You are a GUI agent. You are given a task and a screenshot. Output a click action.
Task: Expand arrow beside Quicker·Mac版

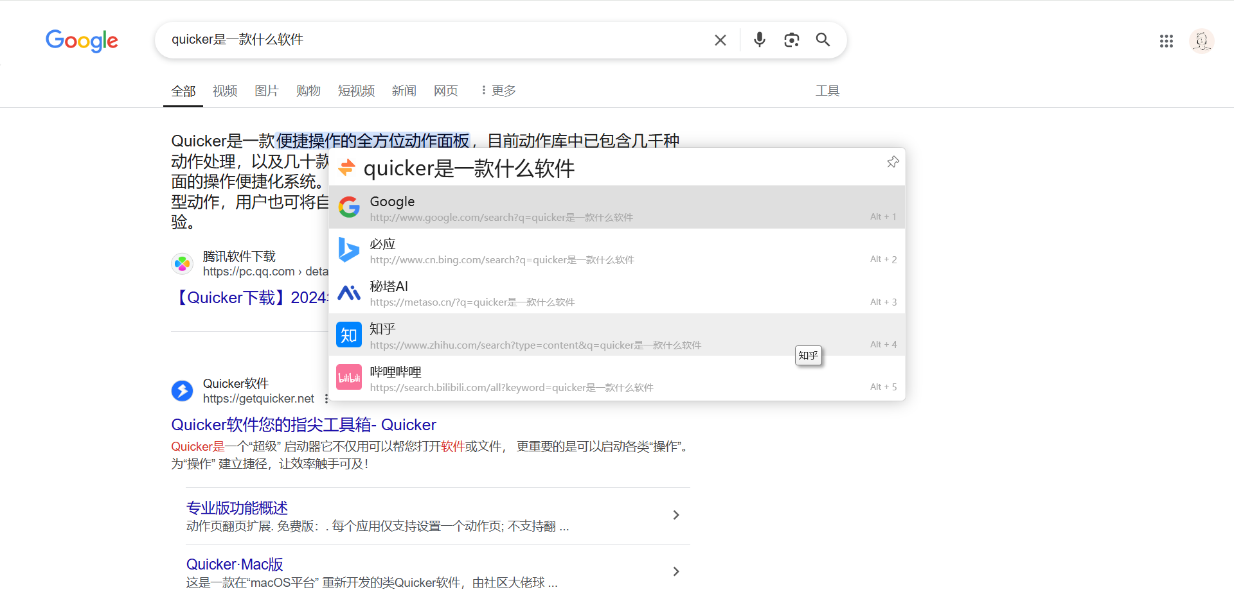[x=676, y=571]
